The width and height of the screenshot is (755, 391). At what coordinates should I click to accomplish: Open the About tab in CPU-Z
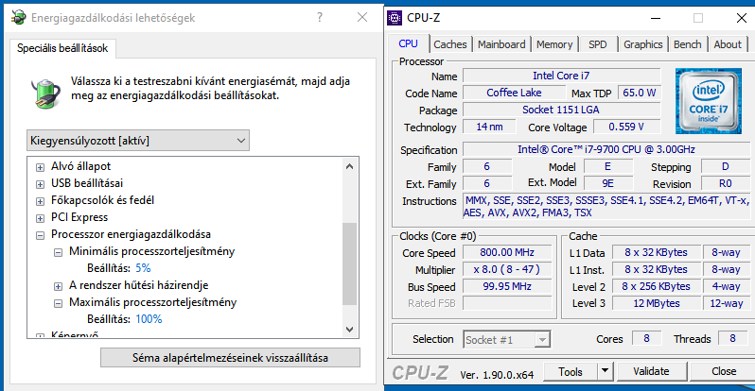pyautogui.click(x=728, y=44)
